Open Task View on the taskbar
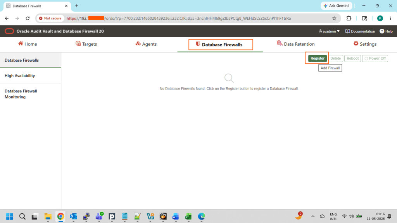This screenshot has height=223, width=397. (35, 216)
